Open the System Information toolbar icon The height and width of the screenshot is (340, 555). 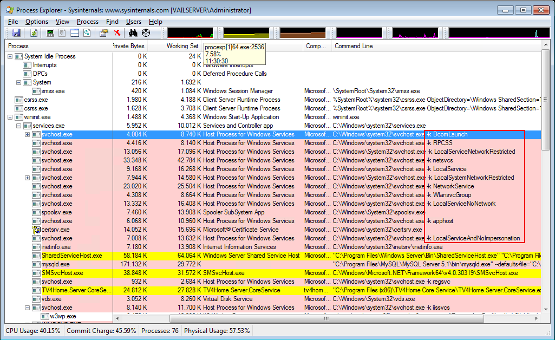click(x=50, y=33)
